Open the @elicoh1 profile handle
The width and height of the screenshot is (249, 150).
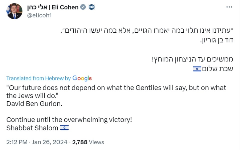(40, 15)
